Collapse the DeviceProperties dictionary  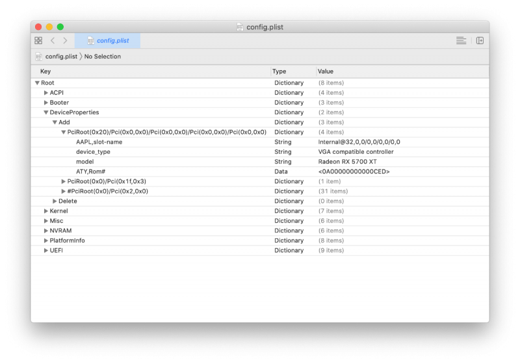tap(46, 112)
